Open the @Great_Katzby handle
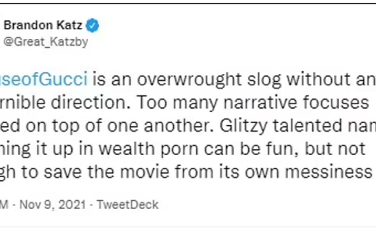Image resolution: width=376 pixels, height=237 pixels. click(46, 42)
